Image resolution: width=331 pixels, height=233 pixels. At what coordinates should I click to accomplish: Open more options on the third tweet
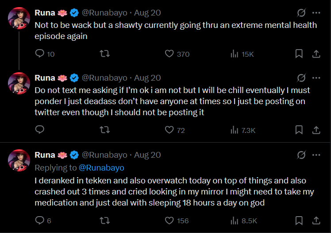click(x=316, y=155)
